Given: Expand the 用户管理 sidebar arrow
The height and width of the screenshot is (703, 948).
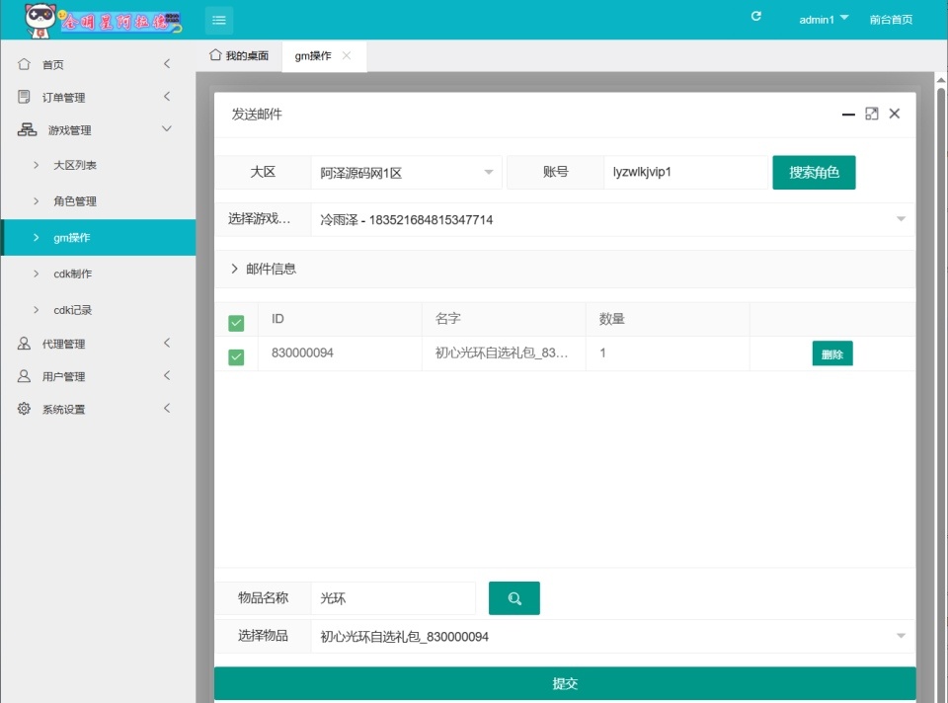Looking at the screenshot, I should 167,375.
